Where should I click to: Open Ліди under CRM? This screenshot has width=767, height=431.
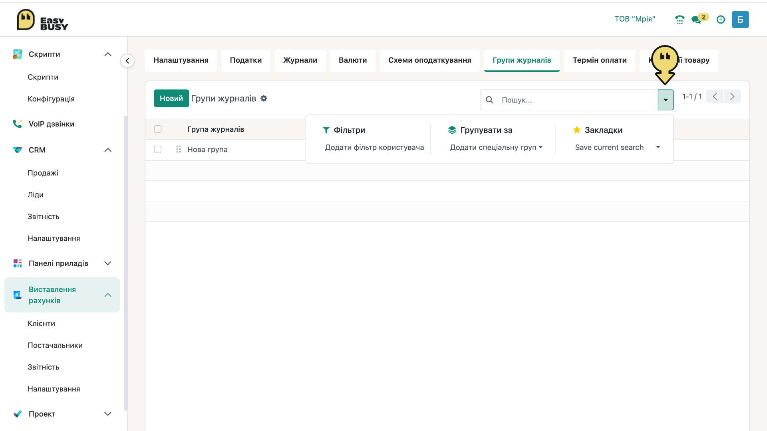[36, 195]
